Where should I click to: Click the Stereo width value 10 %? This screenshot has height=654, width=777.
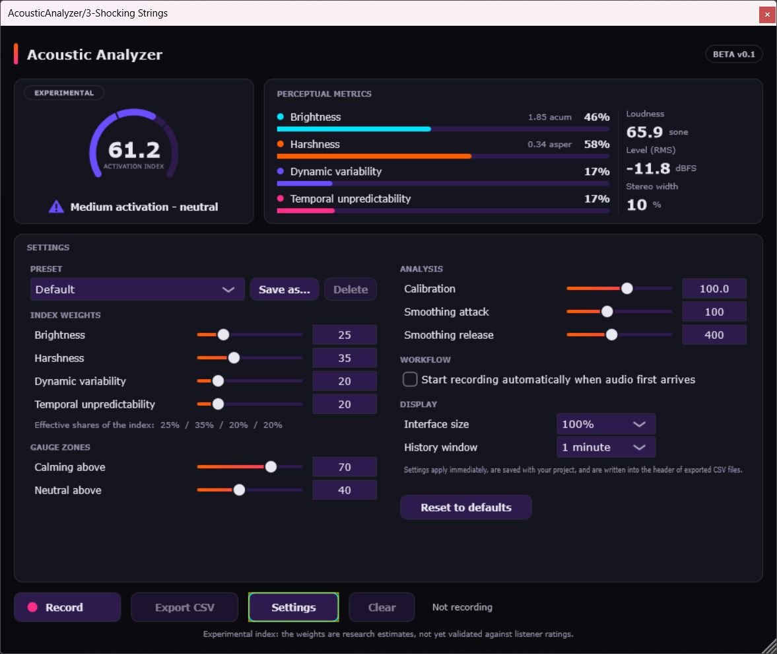pos(644,205)
